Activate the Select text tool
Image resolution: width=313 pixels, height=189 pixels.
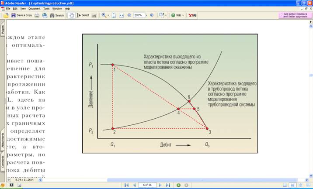tap(82, 15)
